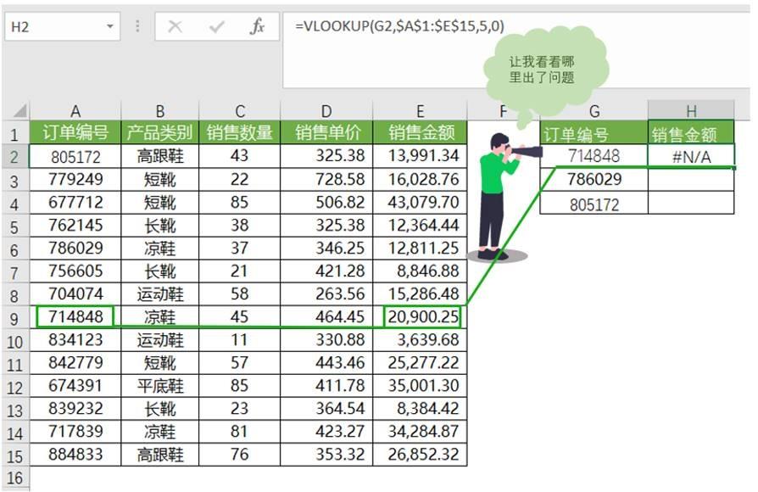758x492 pixels.
Task: Click header cell 销售金额 in column E
Action: [420, 132]
